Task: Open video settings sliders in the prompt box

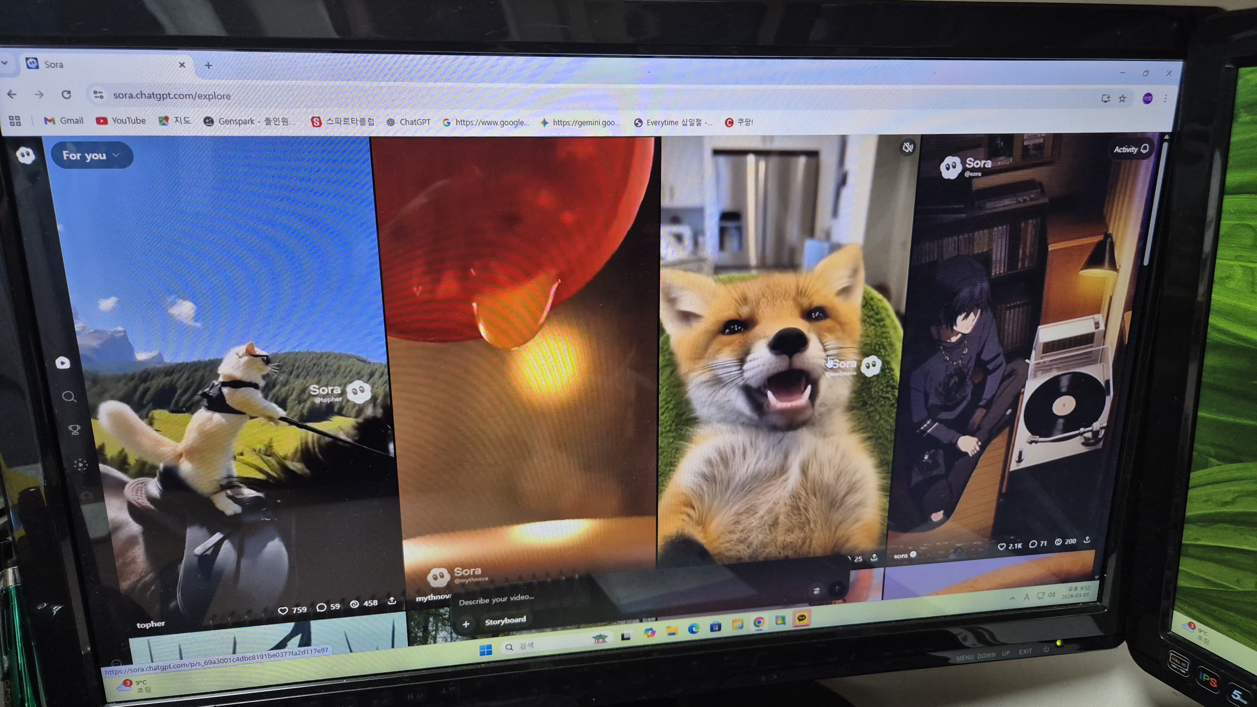Action: tap(816, 591)
